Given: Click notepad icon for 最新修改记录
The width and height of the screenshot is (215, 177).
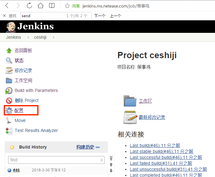Looking at the screenshot, I should (130, 117).
